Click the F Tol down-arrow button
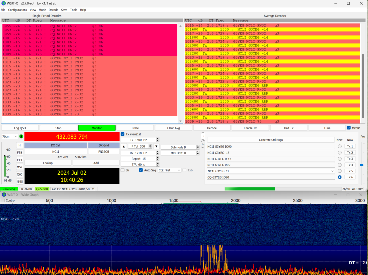368x275 pixels. 156,146
